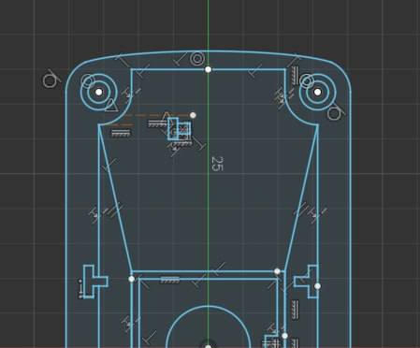Screen dimensions: 420x348
Task: Click horizontal constraint icon on lower inner rectangle edge
Action: click(x=170, y=280)
